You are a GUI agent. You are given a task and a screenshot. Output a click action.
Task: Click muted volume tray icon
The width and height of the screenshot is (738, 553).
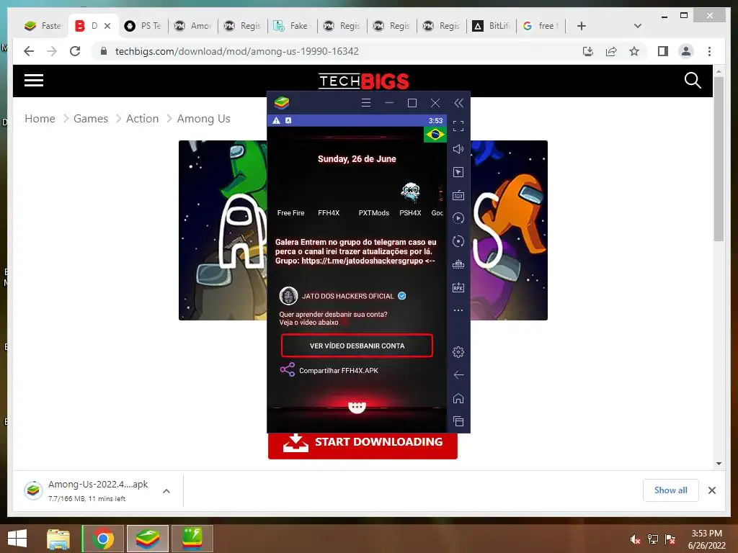(635, 539)
